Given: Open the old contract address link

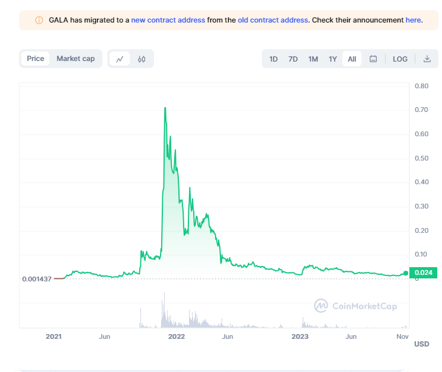Looking at the screenshot, I should tap(273, 20).
